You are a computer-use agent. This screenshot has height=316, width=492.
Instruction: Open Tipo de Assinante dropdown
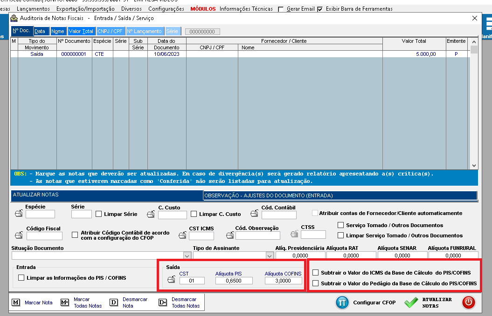[270, 255]
